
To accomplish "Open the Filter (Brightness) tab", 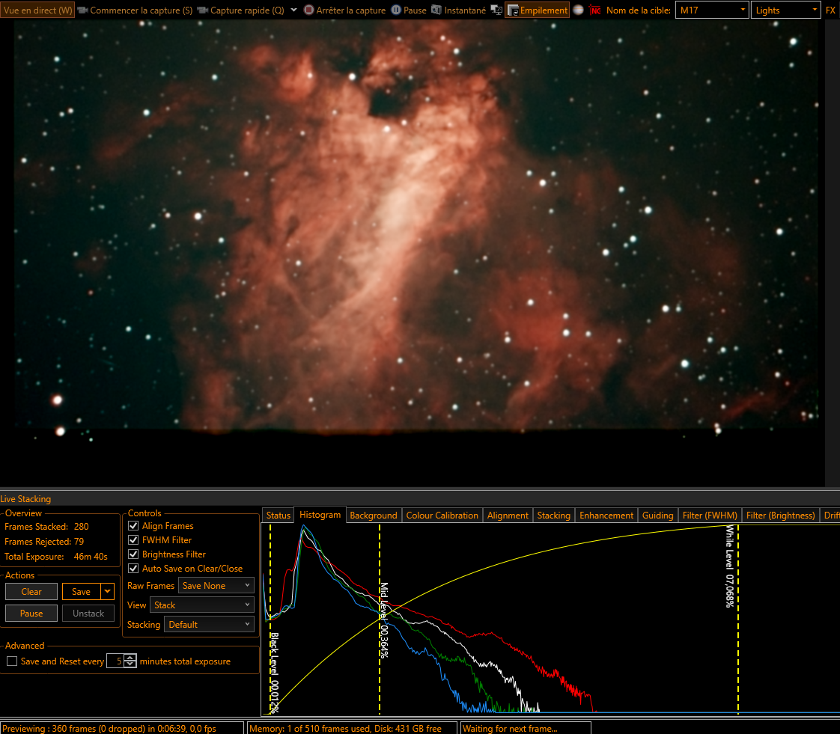I will 780,515.
